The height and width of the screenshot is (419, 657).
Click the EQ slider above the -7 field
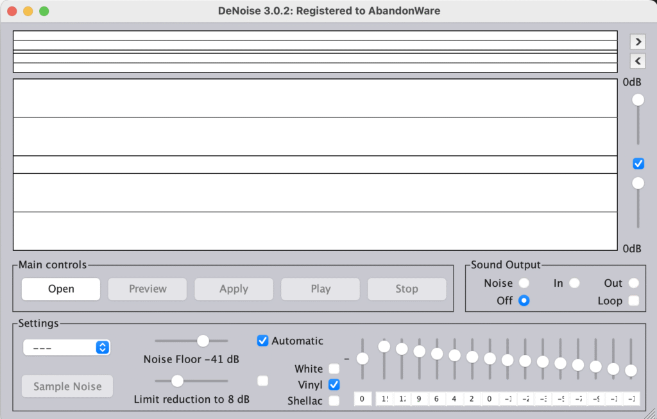click(578, 359)
